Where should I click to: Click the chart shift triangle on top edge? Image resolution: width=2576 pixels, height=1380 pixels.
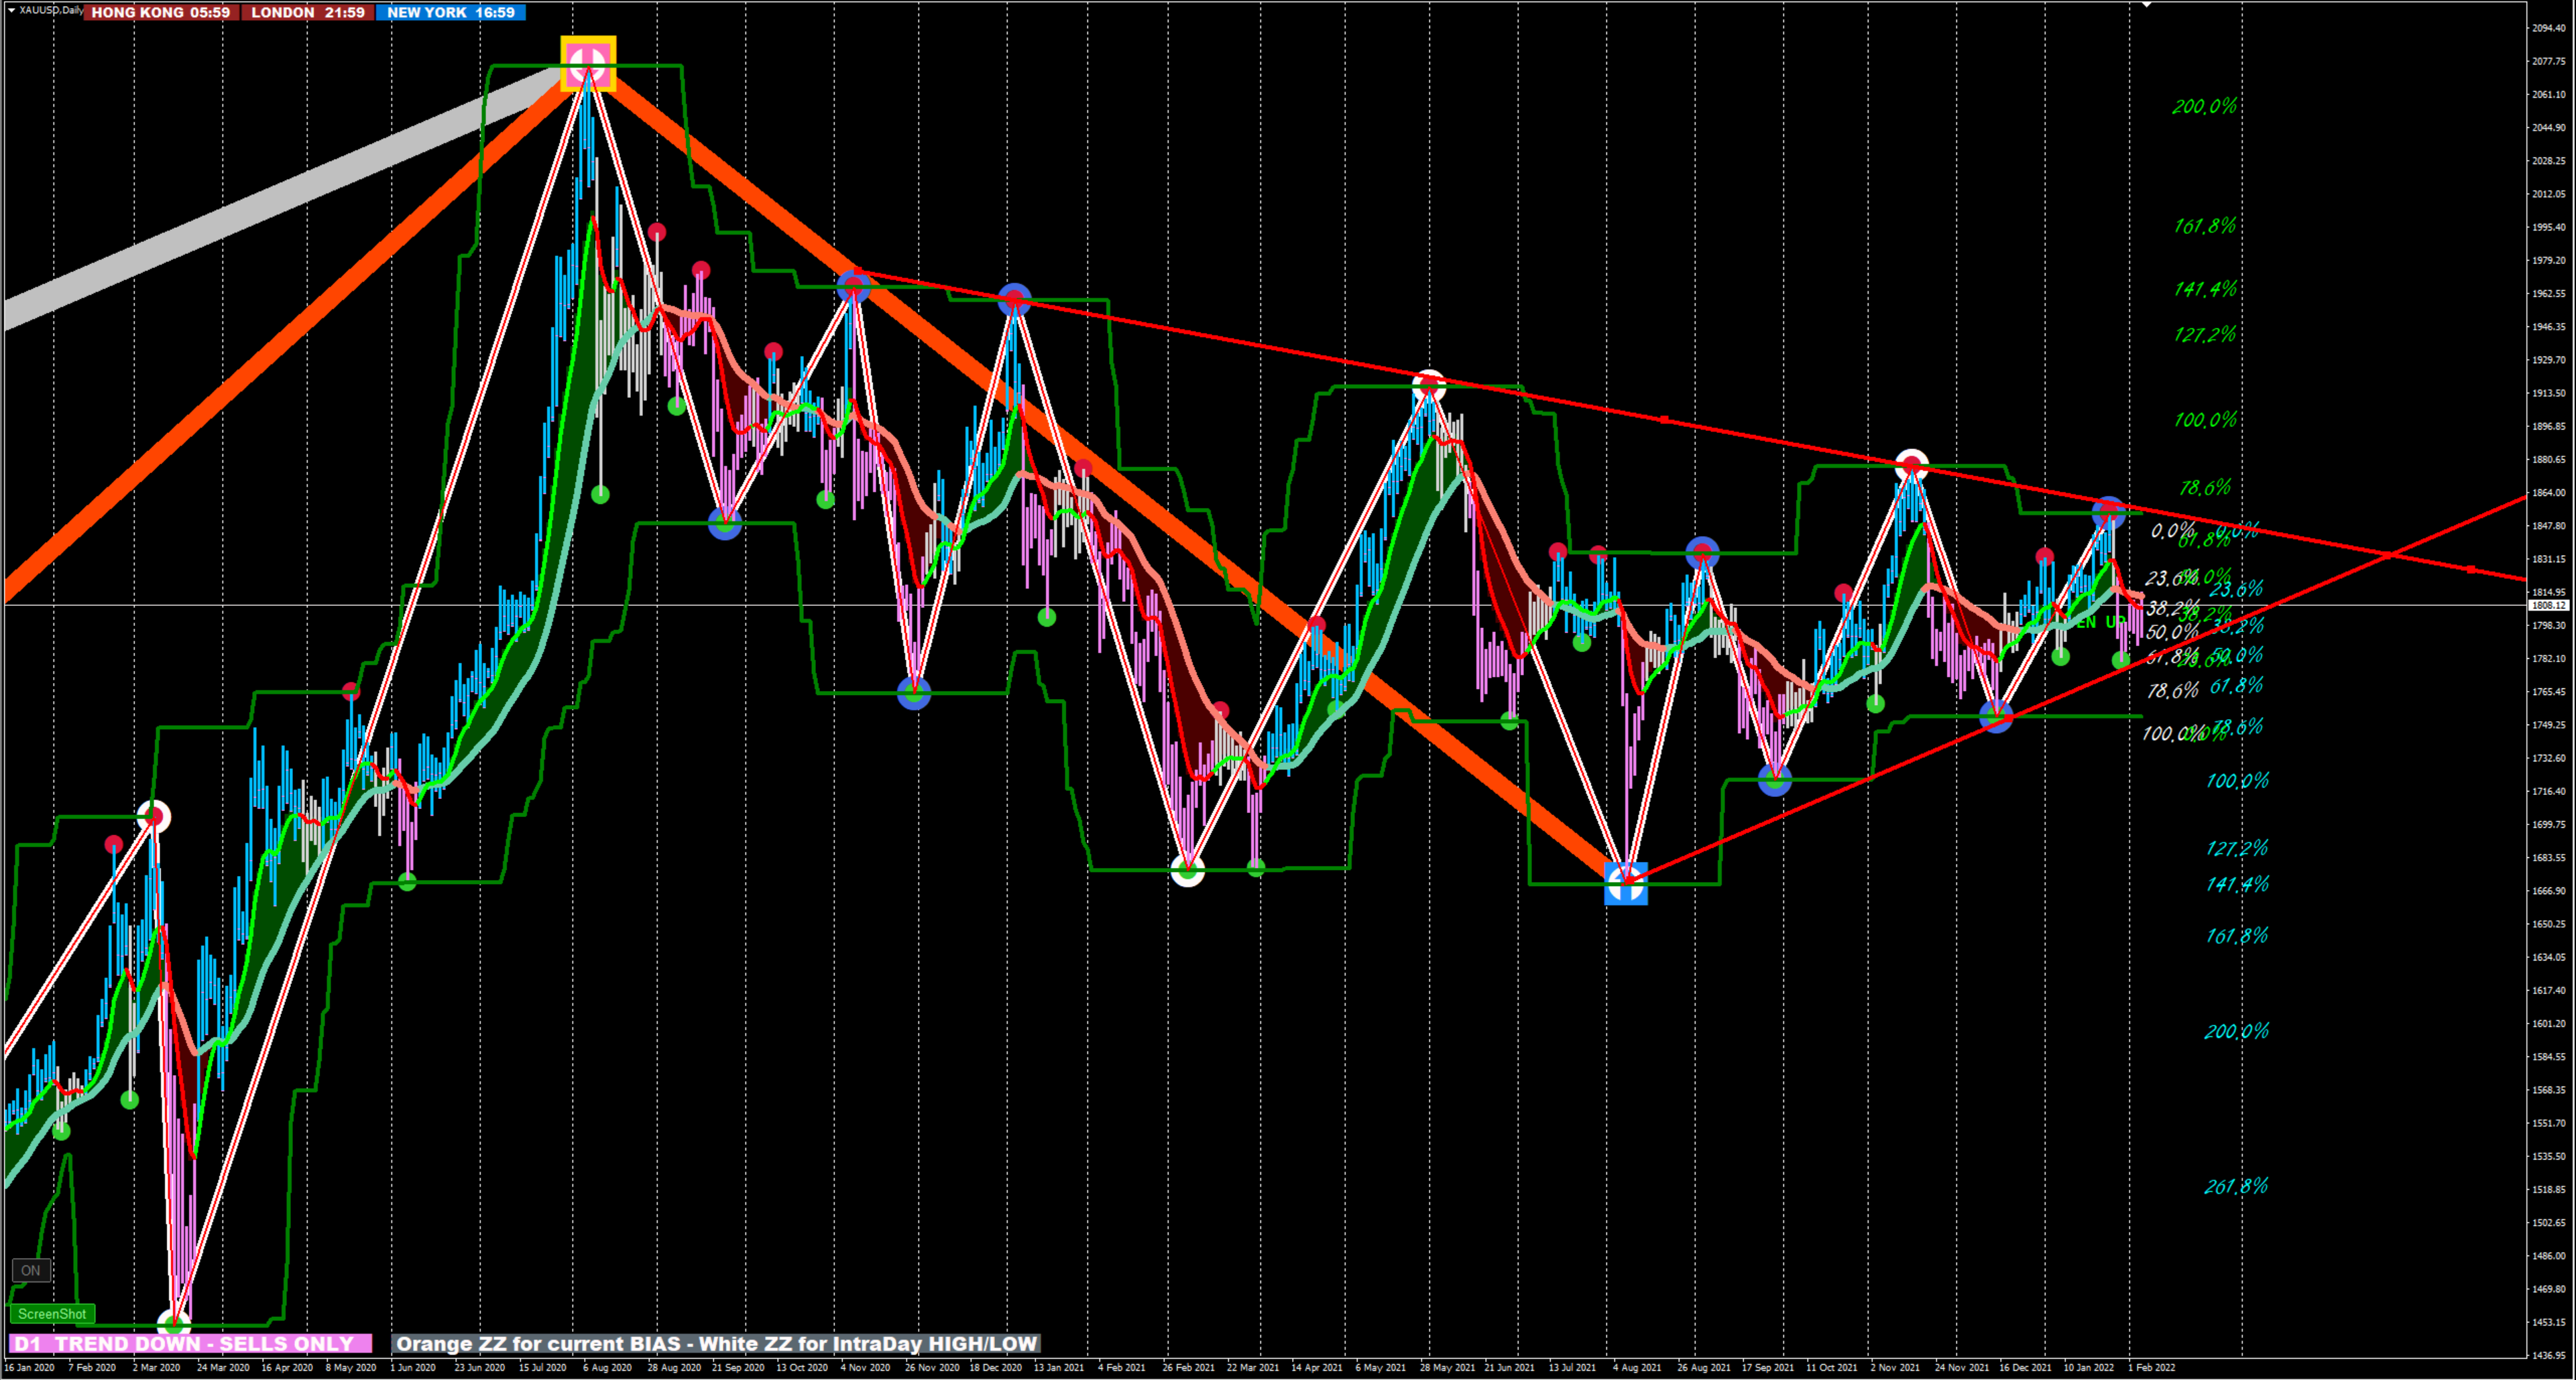coord(2146,5)
